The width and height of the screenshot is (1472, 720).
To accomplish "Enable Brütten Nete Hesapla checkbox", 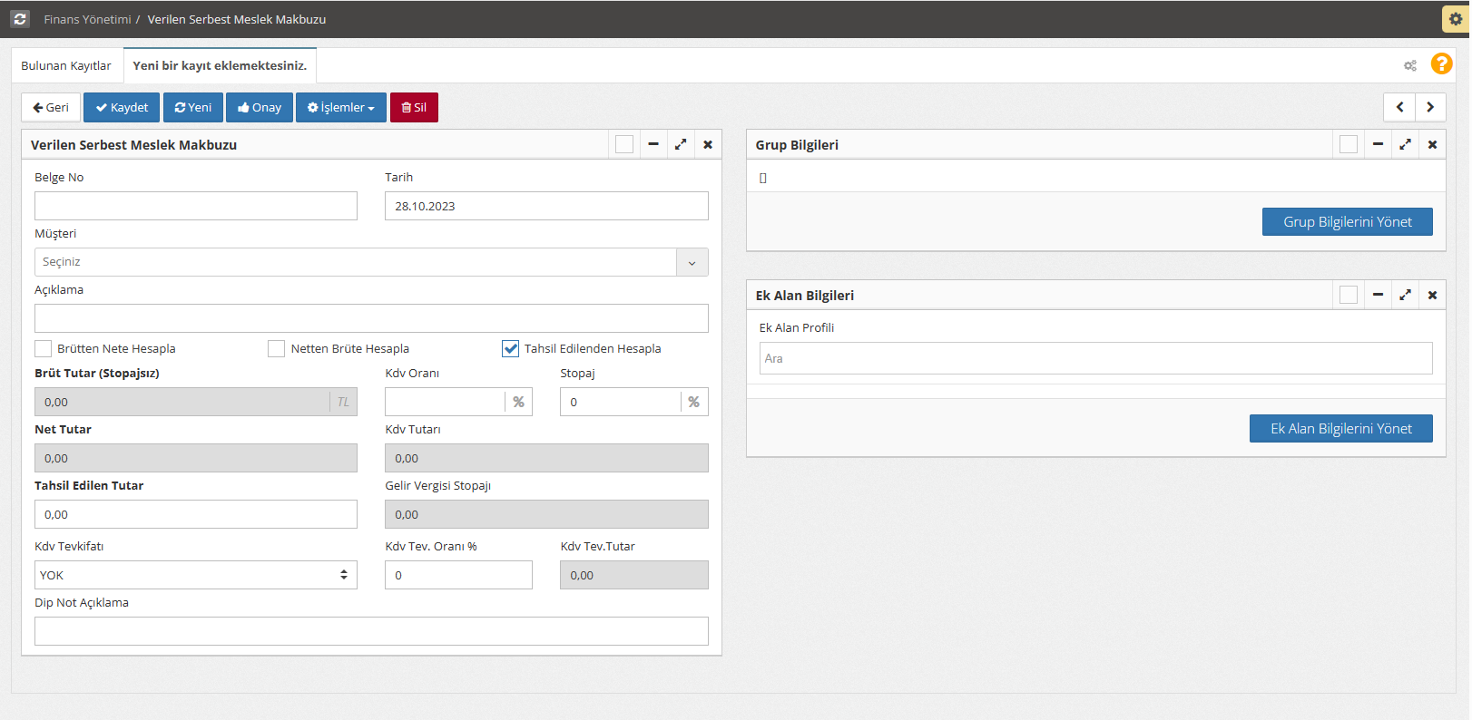I will coord(43,349).
